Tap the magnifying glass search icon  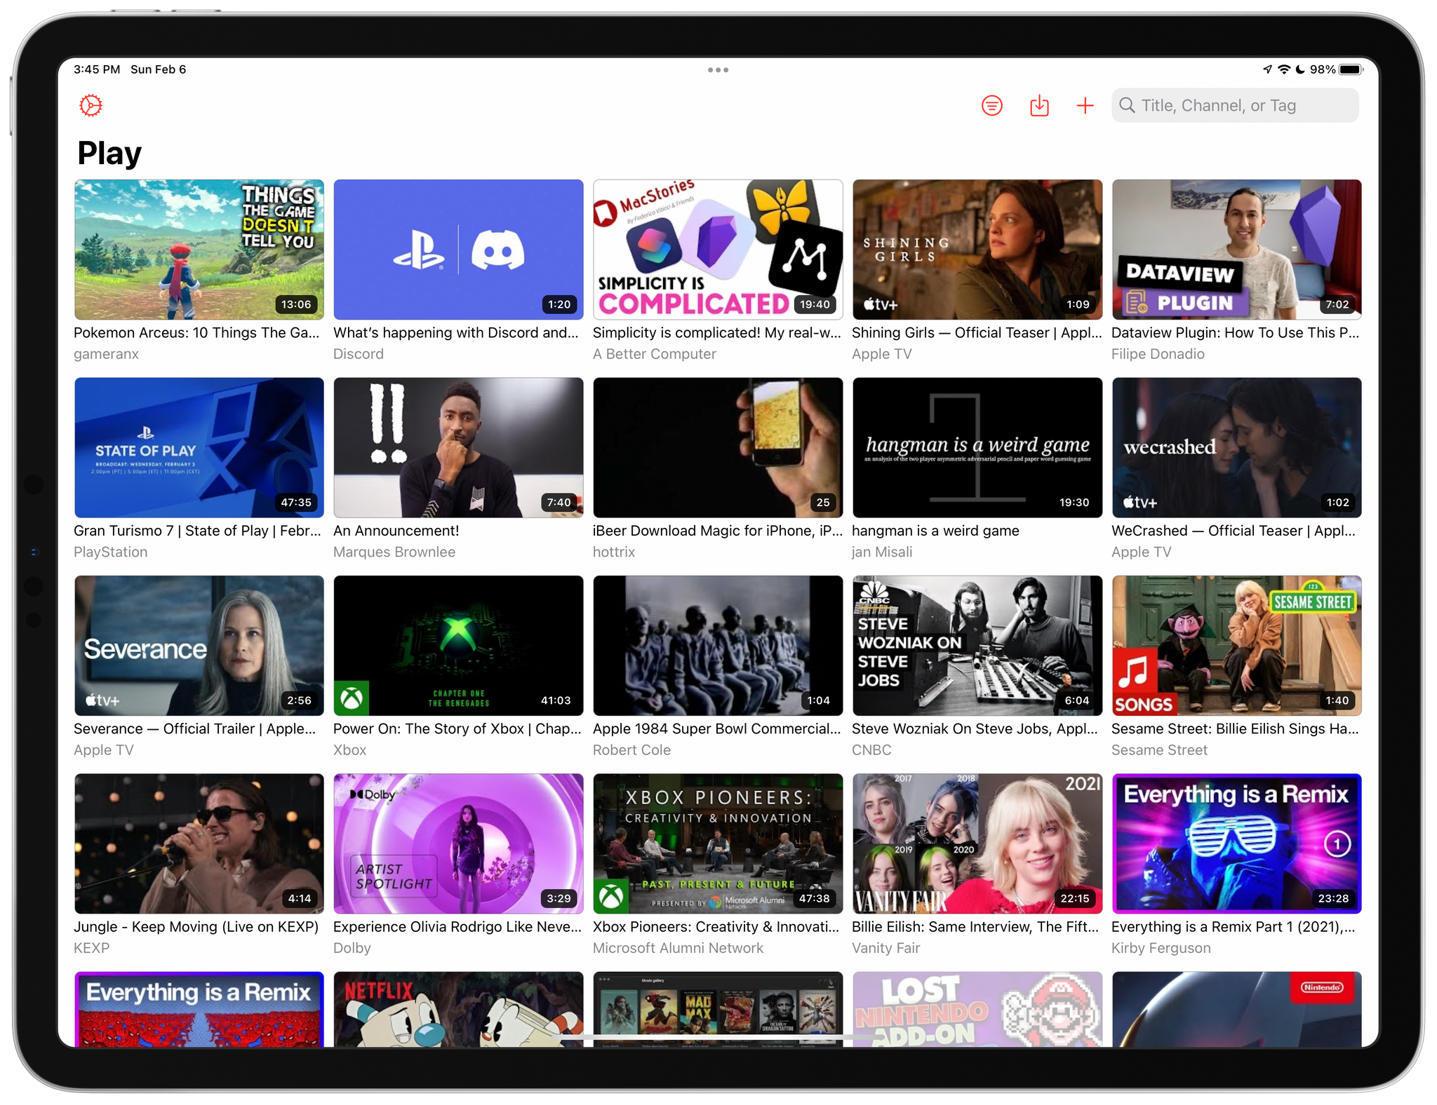coord(1127,105)
